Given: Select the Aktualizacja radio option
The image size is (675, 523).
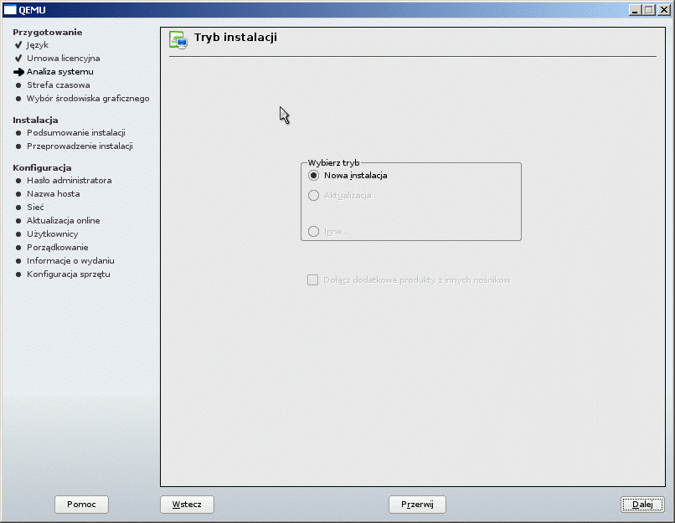Looking at the screenshot, I should click(314, 196).
